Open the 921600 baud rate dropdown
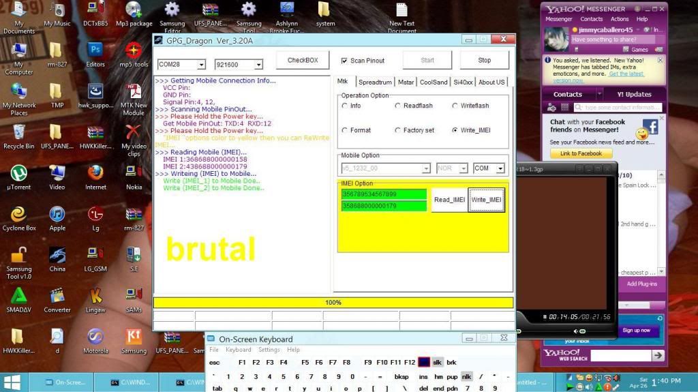Screen dimensions: 698x392 coord(258,65)
